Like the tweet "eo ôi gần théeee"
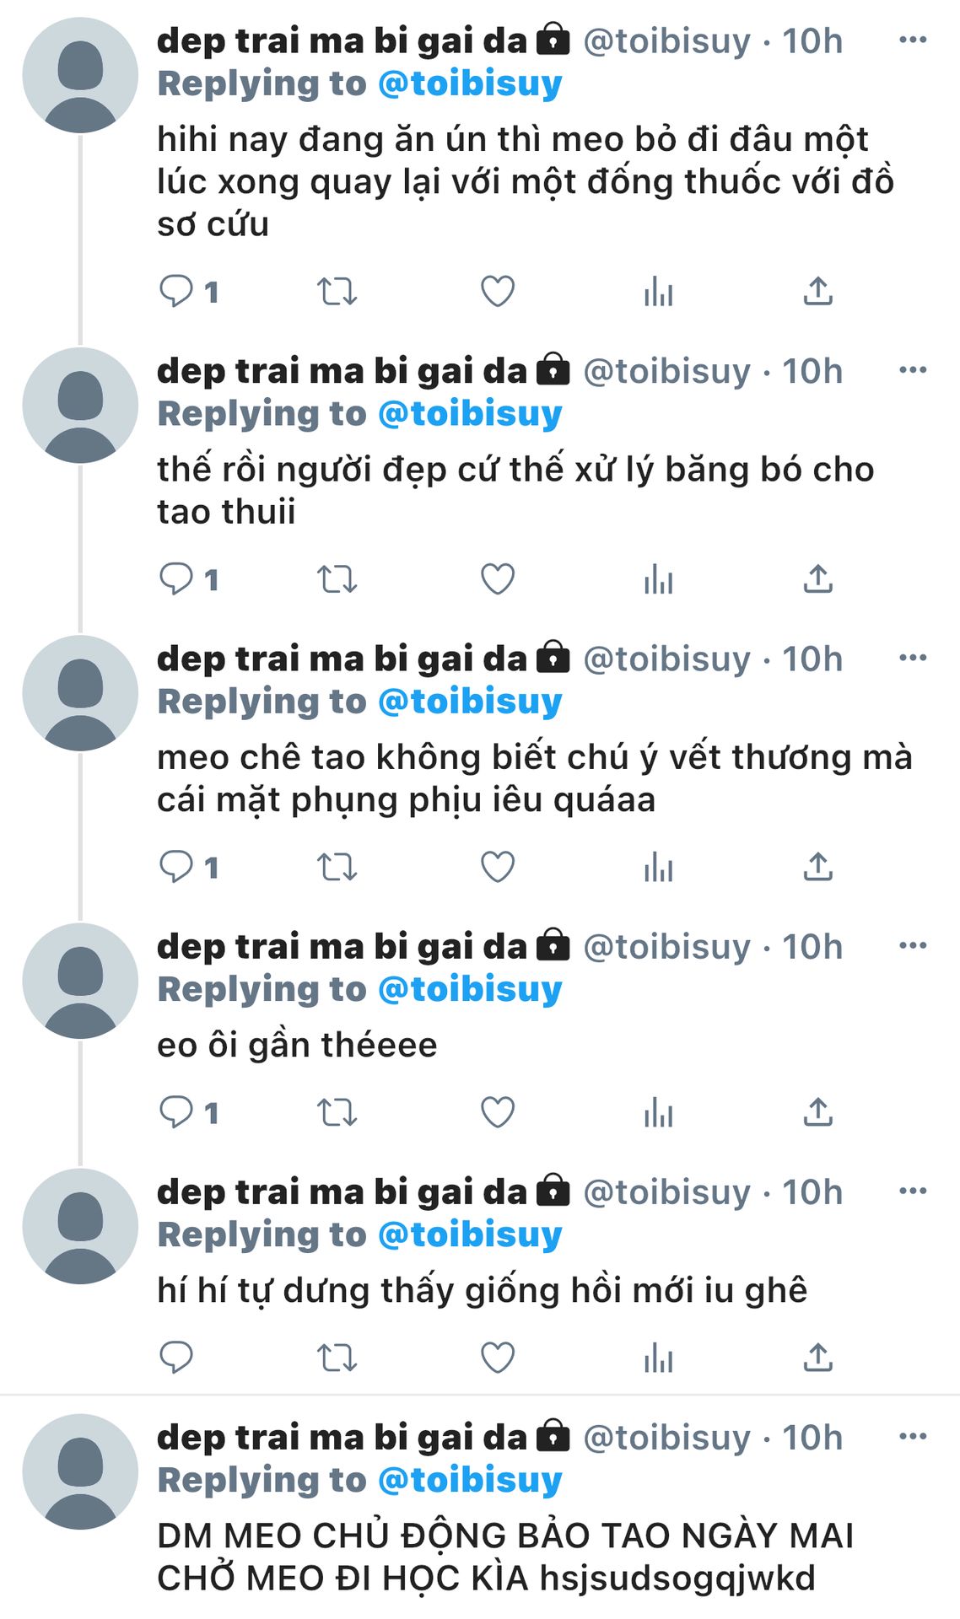Viewport: 960px width, 1619px height. coord(498,1112)
